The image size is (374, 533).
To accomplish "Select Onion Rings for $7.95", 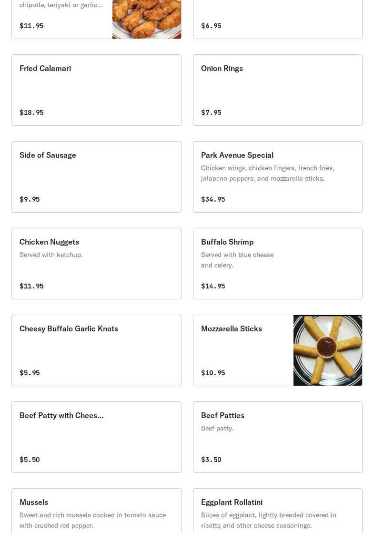I will point(277,90).
